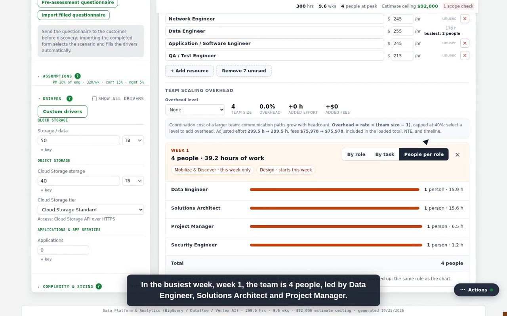The image size is (507, 316).
Task: Select People per role view
Action: pos(424,154)
